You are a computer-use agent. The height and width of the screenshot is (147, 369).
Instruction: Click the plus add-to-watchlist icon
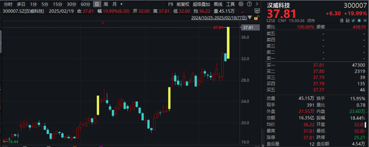coord(365,21)
